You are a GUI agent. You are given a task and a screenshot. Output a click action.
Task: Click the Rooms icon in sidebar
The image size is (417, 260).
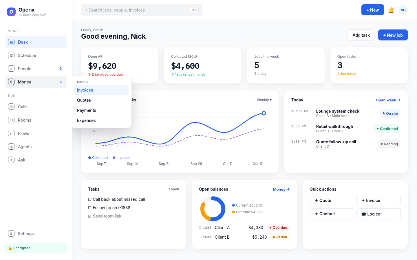pos(11,120)
